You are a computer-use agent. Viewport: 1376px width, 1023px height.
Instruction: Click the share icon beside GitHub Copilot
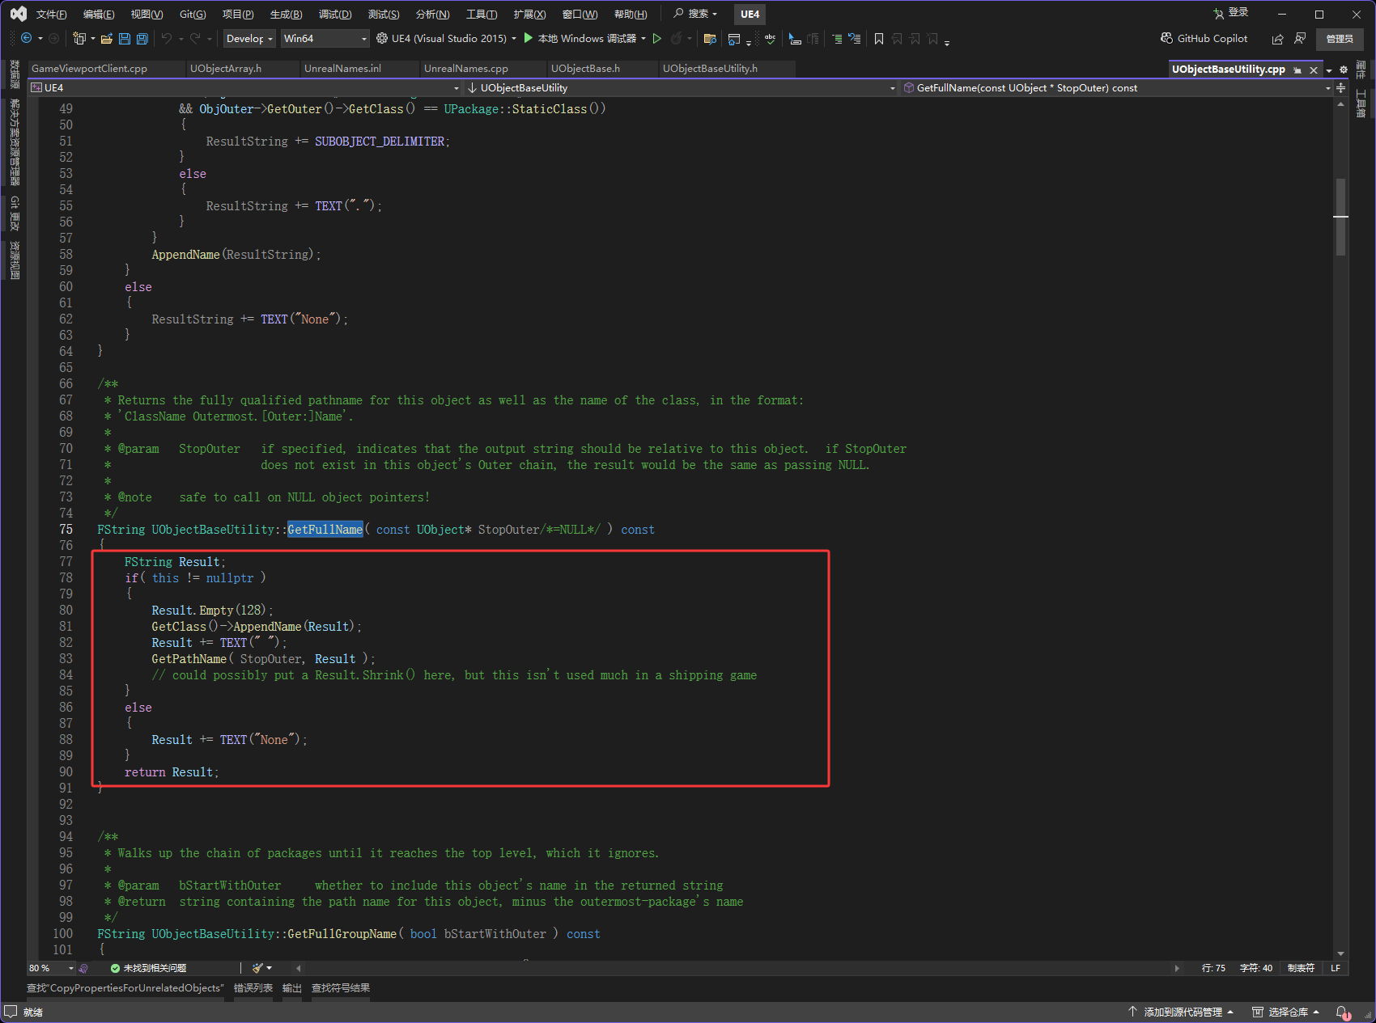(x=1277, y=38)
